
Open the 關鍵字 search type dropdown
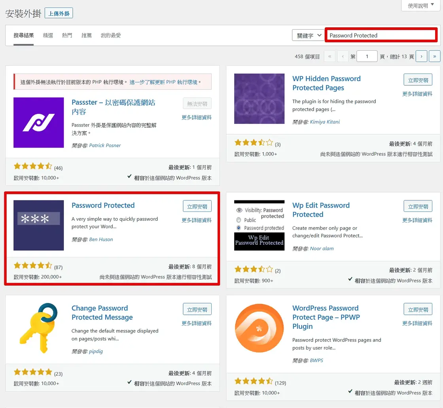(309, 36)
